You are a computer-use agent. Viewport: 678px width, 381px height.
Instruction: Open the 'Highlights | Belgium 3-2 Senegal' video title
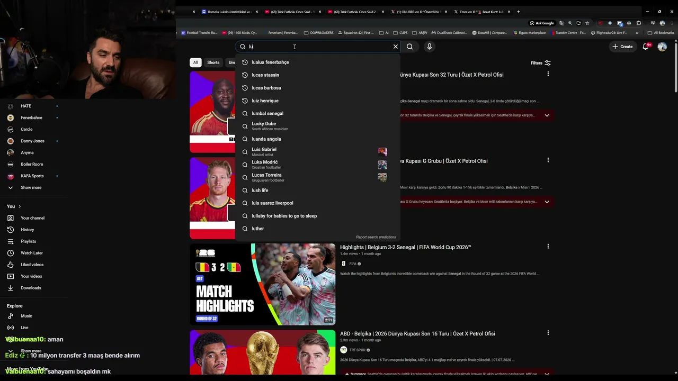point(406,247)
